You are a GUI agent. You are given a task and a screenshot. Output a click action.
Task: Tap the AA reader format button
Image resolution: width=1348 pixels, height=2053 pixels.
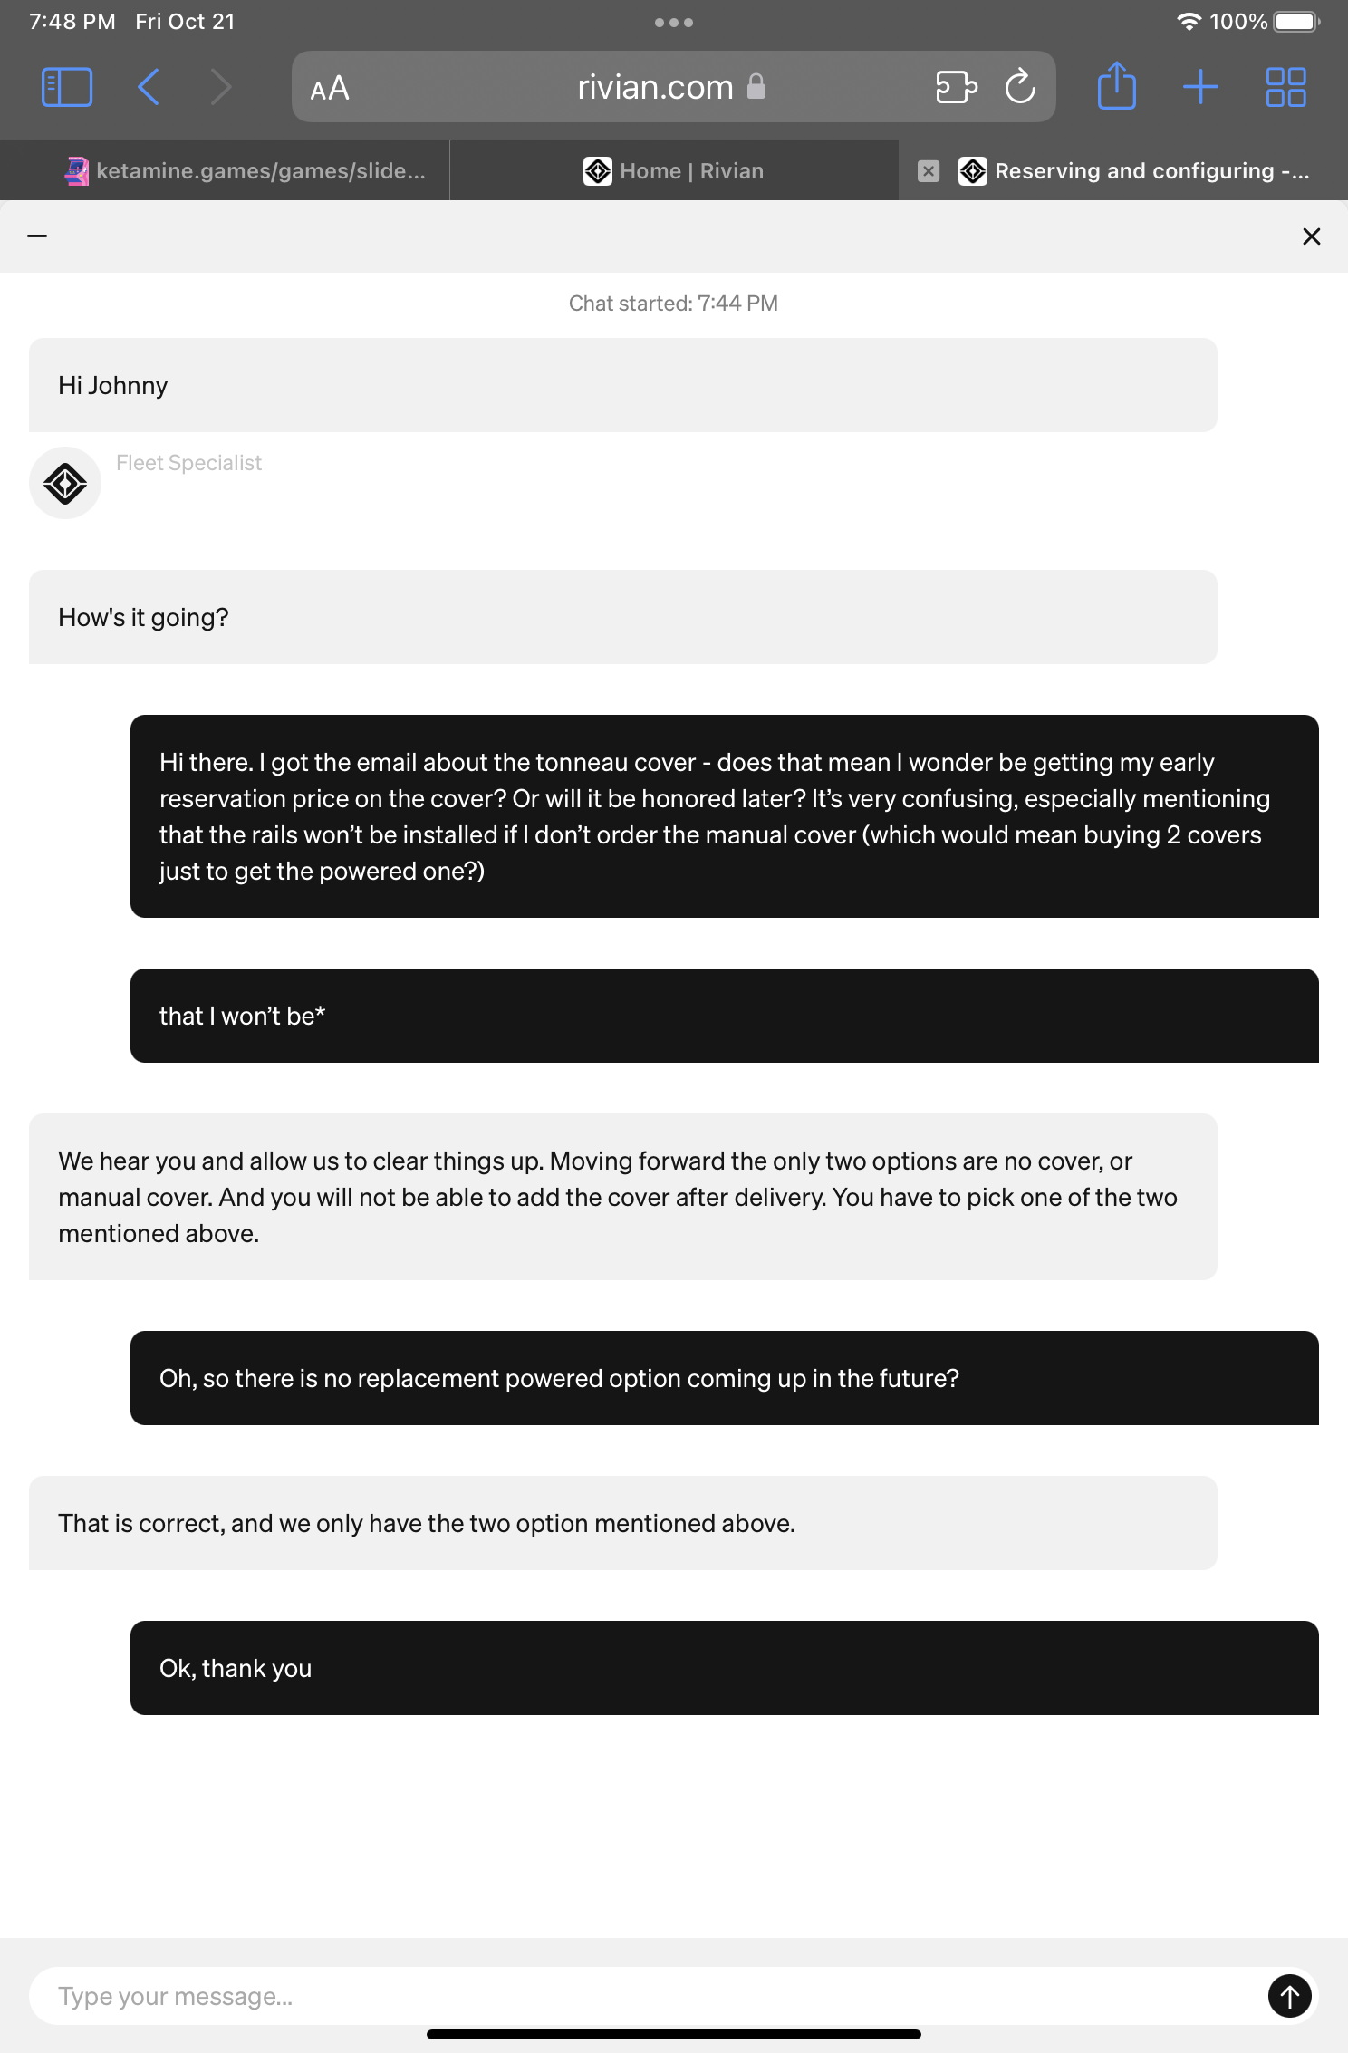click(x=329, y=89)
